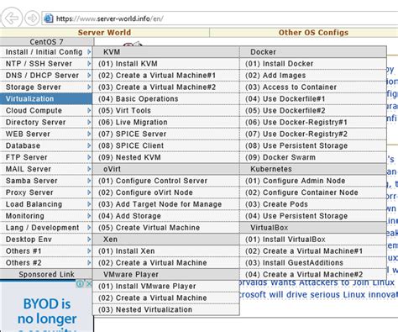This screenshot has width=398, height=332.
Task: Select the Virtualization menu item
Action: click(46, 99)
